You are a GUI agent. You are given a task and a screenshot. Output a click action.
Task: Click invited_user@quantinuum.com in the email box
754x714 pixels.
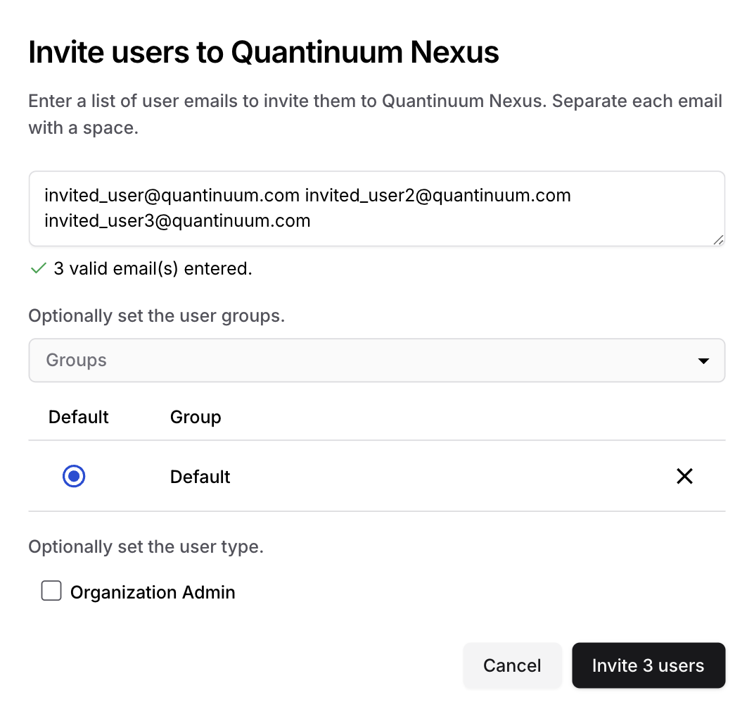click(172, 195)
